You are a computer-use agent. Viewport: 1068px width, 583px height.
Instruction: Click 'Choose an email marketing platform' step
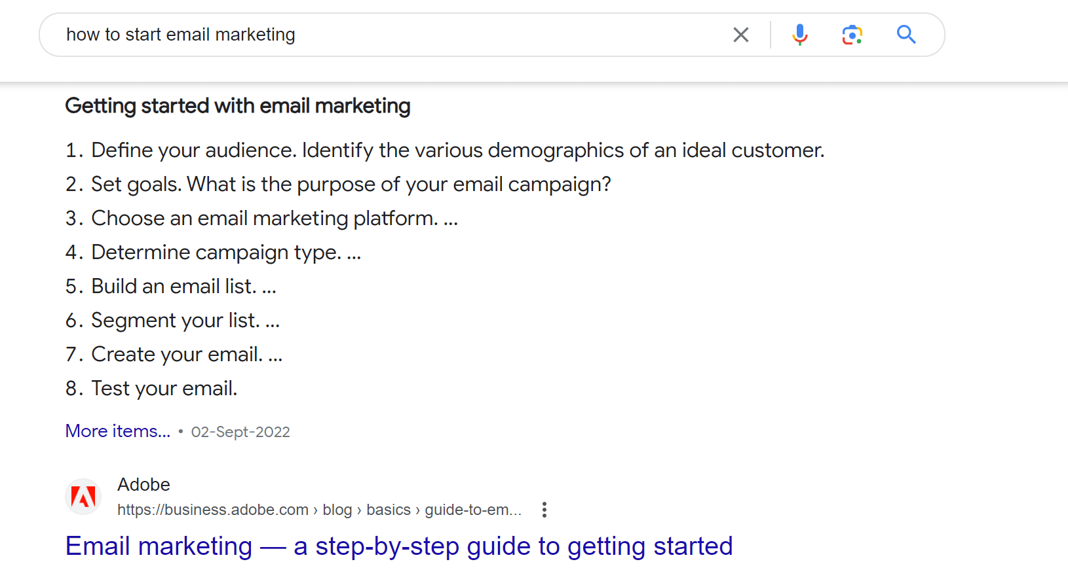tap(274, 219)
